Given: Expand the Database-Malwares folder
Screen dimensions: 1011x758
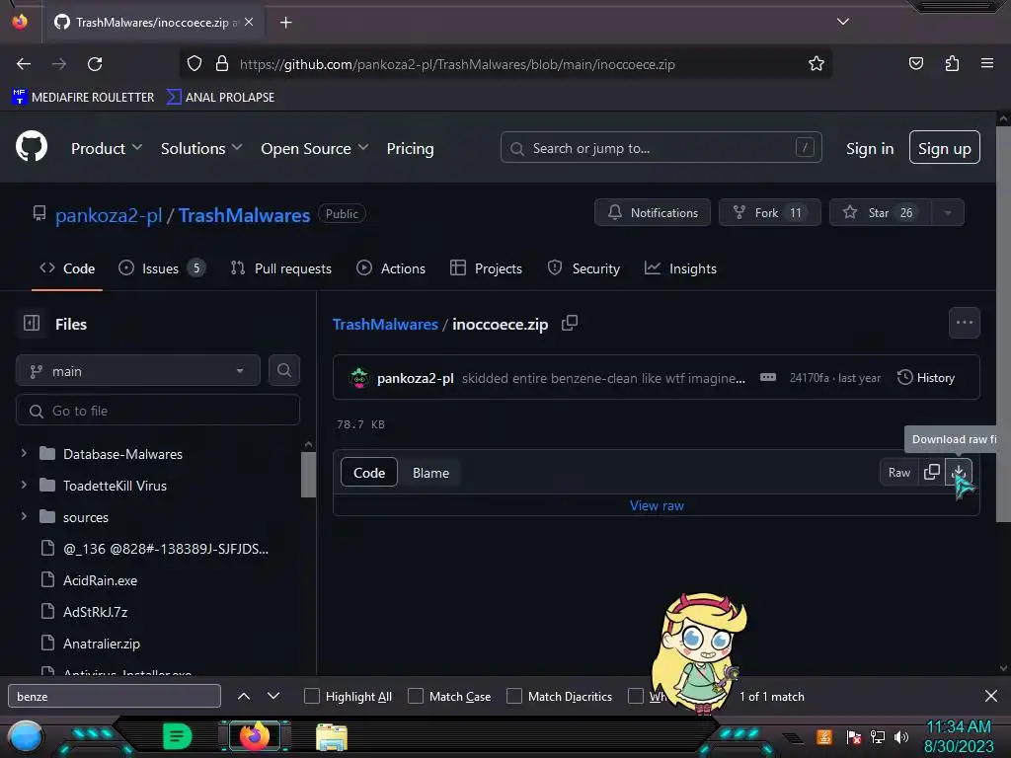Looking at the screenshot, I should tap(24, 453).
